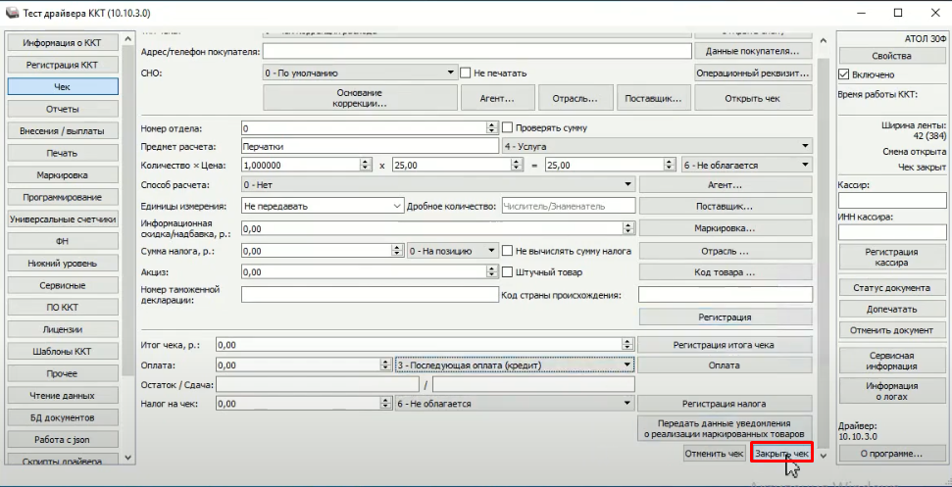Open the Регистрация ККТ sidebar section
This screenshot has width=952, height=487.
pos(63,65)
